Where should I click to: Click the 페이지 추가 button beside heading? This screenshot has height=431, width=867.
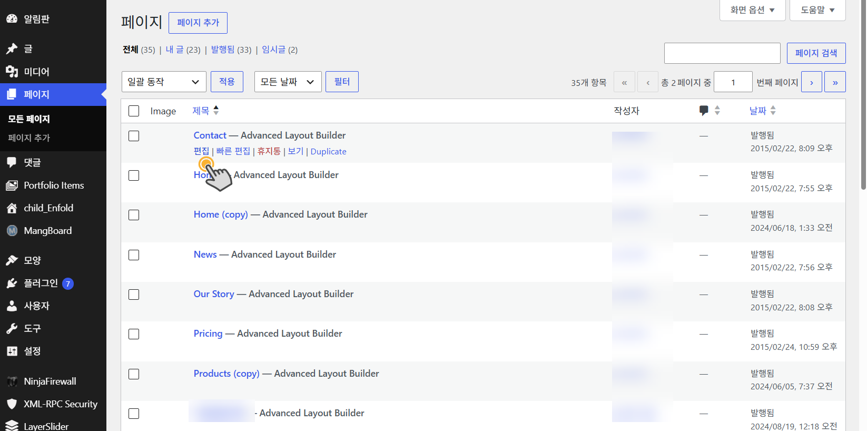tap(198, 23)
